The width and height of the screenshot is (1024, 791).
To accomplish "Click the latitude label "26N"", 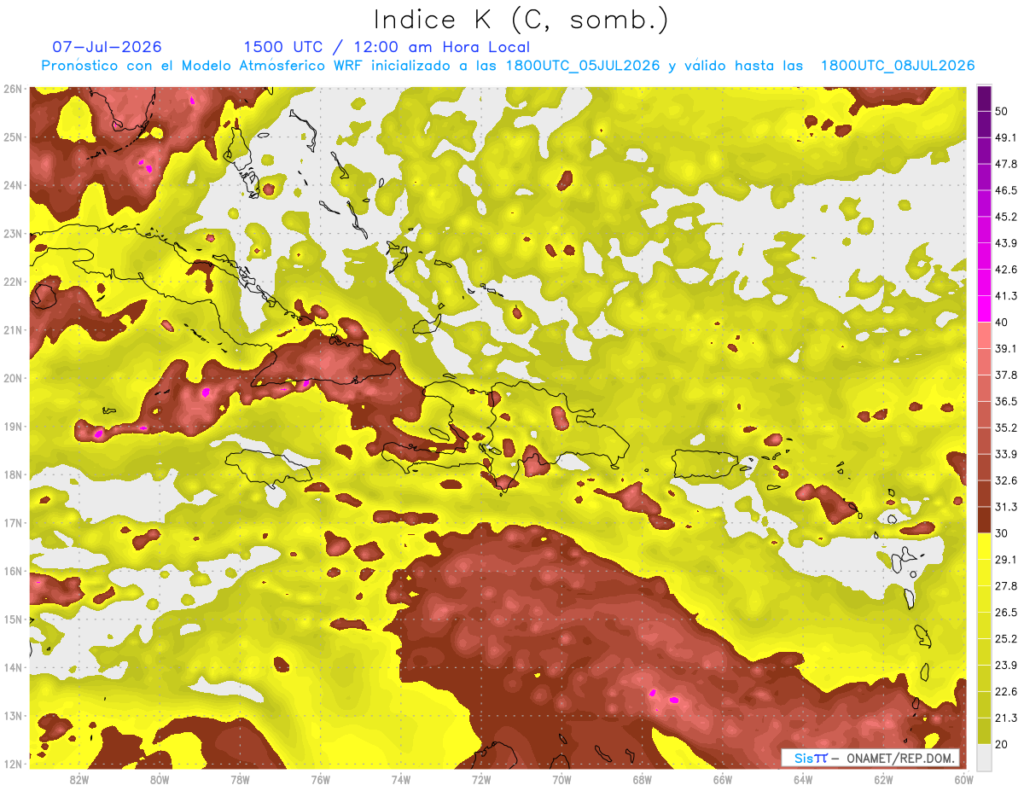I will click(x=12, y=89).
